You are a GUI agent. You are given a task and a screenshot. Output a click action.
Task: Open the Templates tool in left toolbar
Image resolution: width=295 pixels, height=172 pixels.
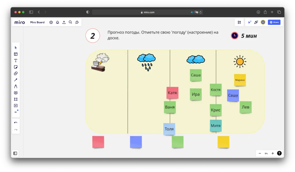(16, 54)
